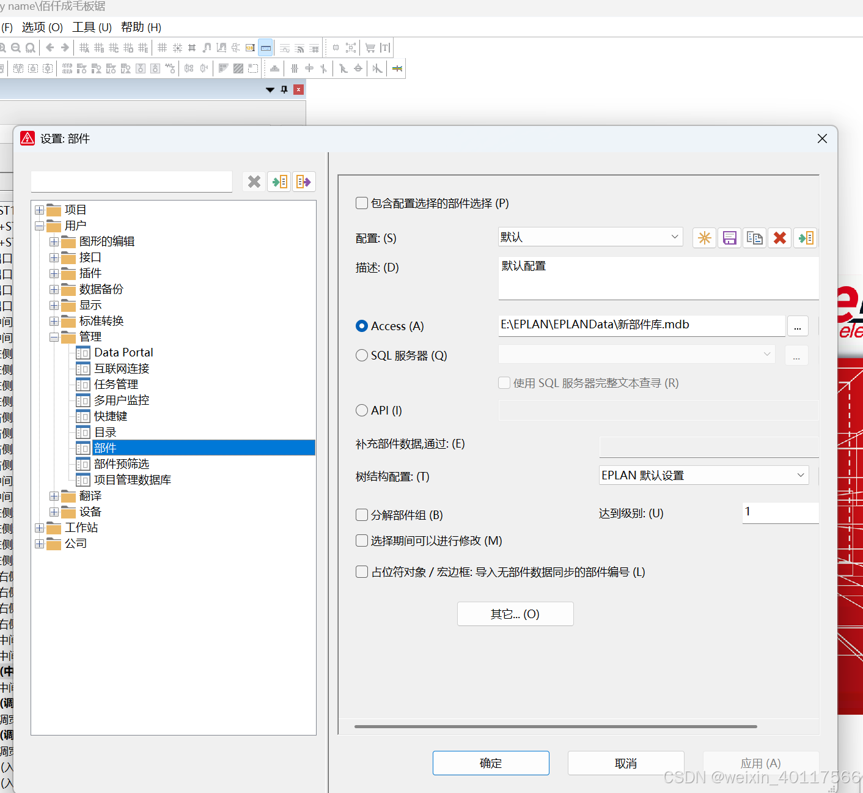Image resolution: width=863 pixels, height=793 pixels.
Task: Click zoom 100% magnifier icon
Action: (x=30, y=48)
